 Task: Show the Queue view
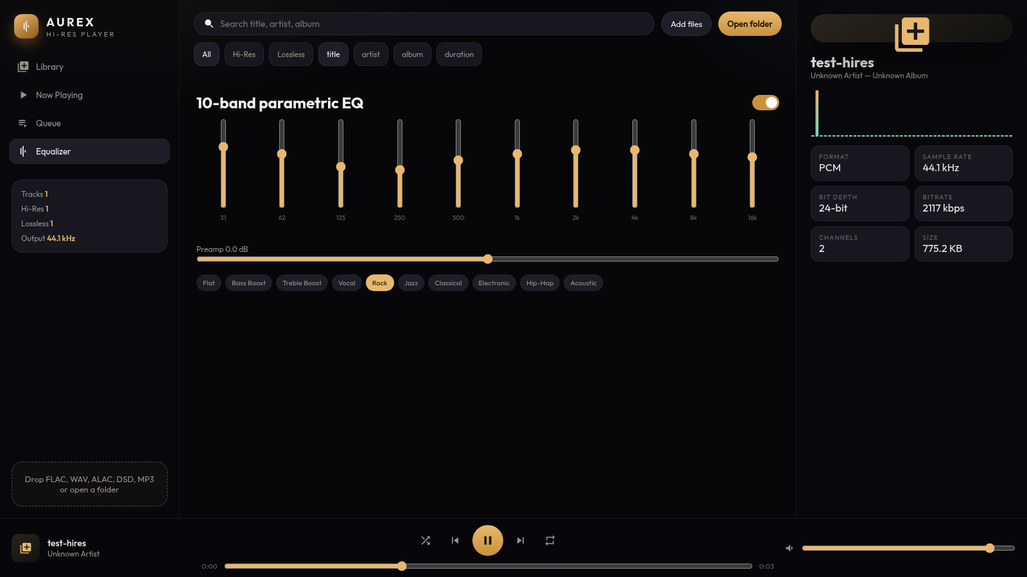pyautogui.click(x=89, y=123)
